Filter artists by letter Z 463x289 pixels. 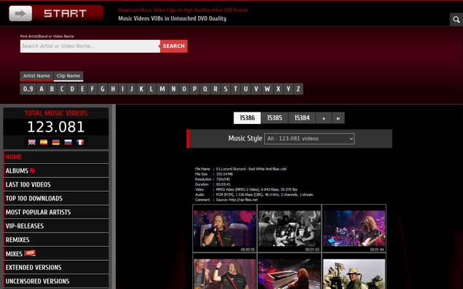298,89
